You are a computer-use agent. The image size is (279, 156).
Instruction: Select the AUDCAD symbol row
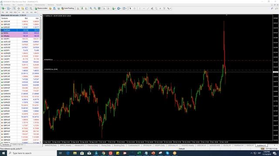20,42
